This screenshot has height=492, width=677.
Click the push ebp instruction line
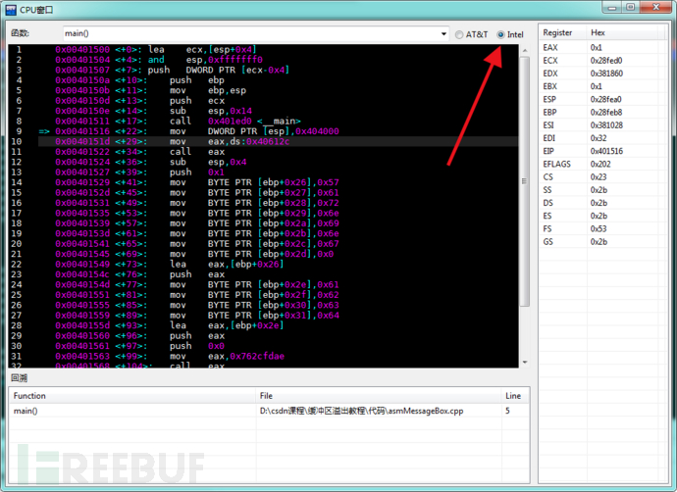coord(279,80)
